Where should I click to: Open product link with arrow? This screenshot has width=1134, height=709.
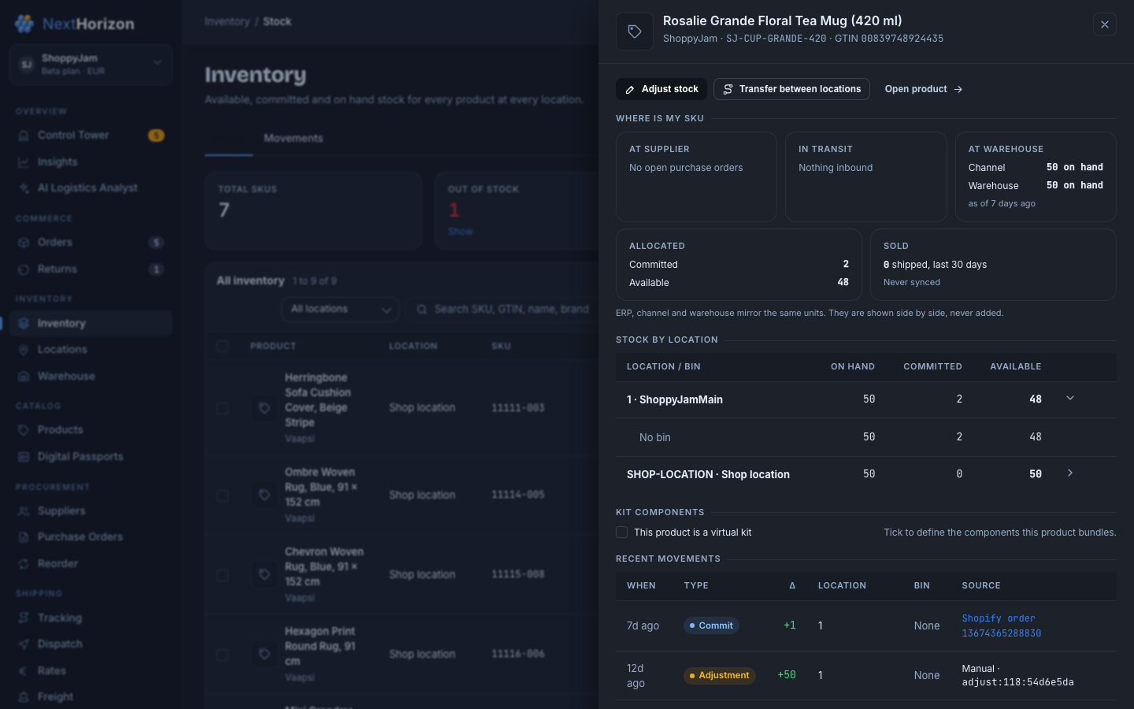tap(923, 89)
